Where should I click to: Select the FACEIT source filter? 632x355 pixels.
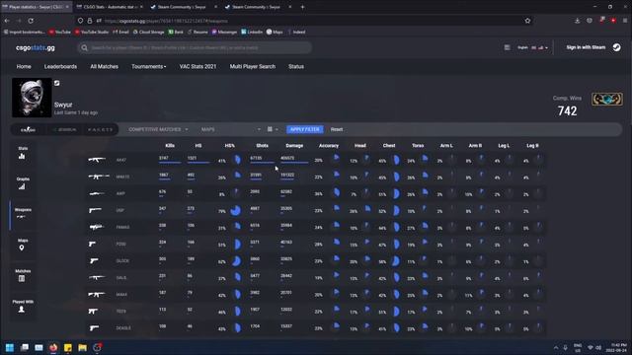coord(100,129)
